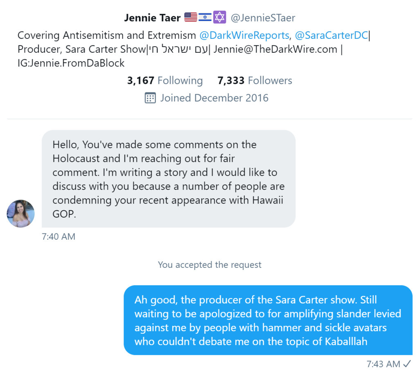Image resolution: width=419 pixels, height=375 pixels.
Task: Click the Israel flag emoji
Action: [205, 18]
